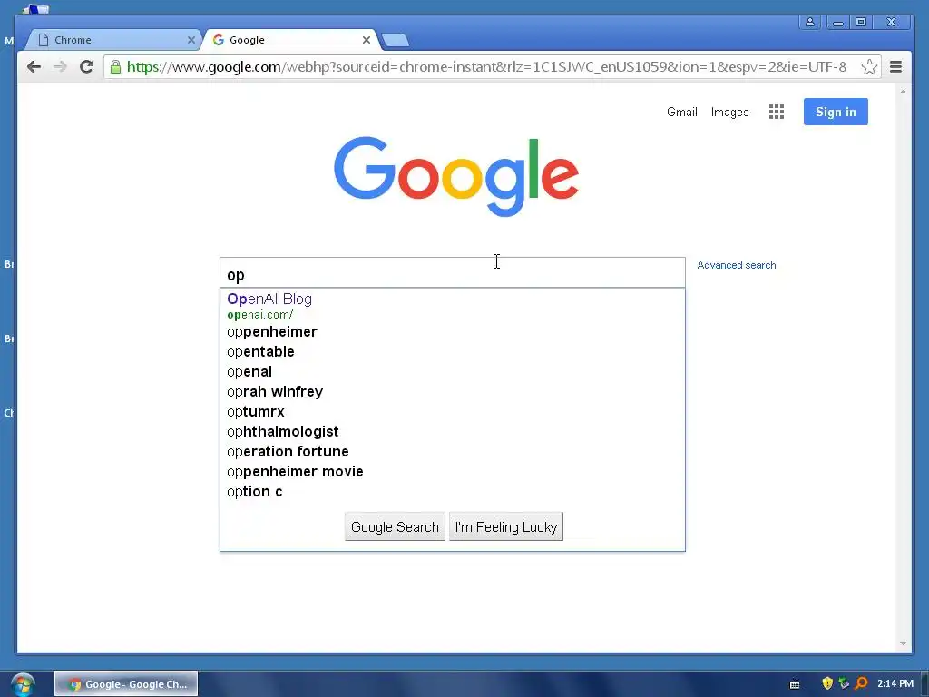
Task: Click the security shield tray icon
Action: coord(827,683)
